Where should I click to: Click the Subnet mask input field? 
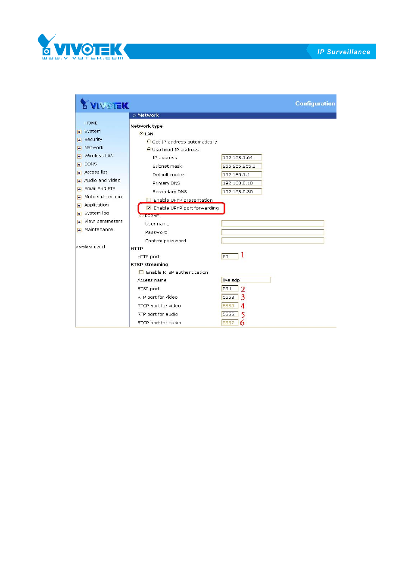click(242, 166)
